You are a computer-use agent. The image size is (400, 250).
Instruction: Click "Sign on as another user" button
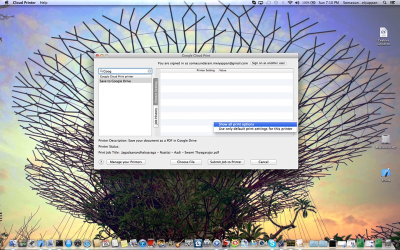(268, 63)
